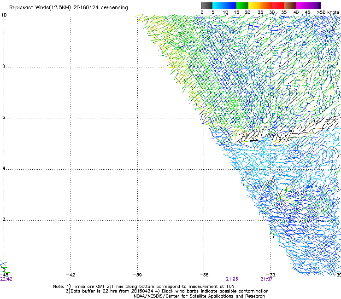This screenshot has height=299, width=341.
Task: Click the cyan 5-10 knots legend swatch
Action: 218,6
